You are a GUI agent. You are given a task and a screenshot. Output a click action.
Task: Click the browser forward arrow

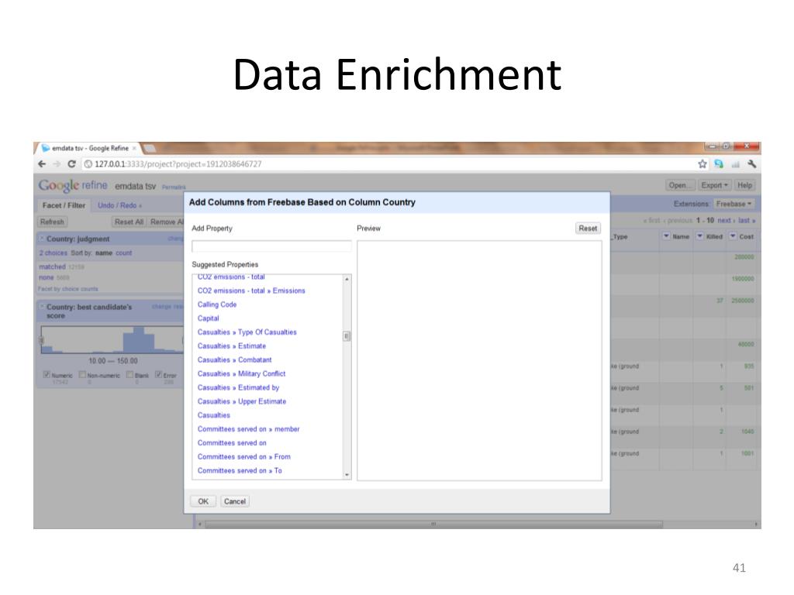pyautogui.click(x=57, y=164)
